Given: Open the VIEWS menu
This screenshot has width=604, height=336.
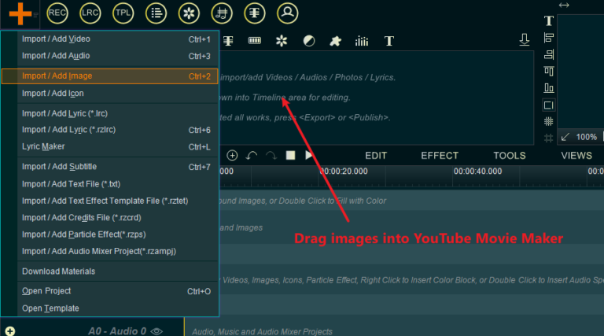Looking at the screenshot, I should [x=576, y=156].
